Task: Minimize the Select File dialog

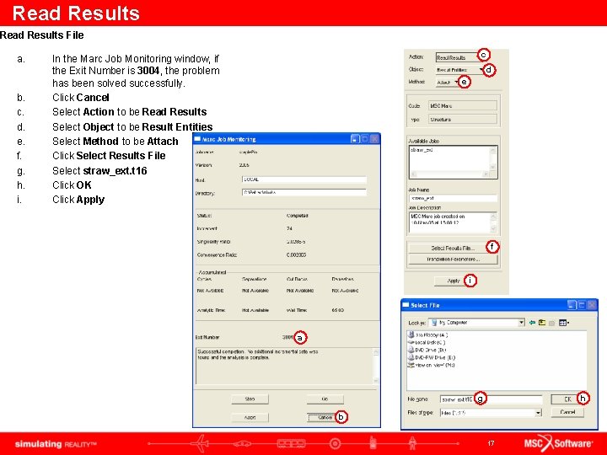Action: 572,305
